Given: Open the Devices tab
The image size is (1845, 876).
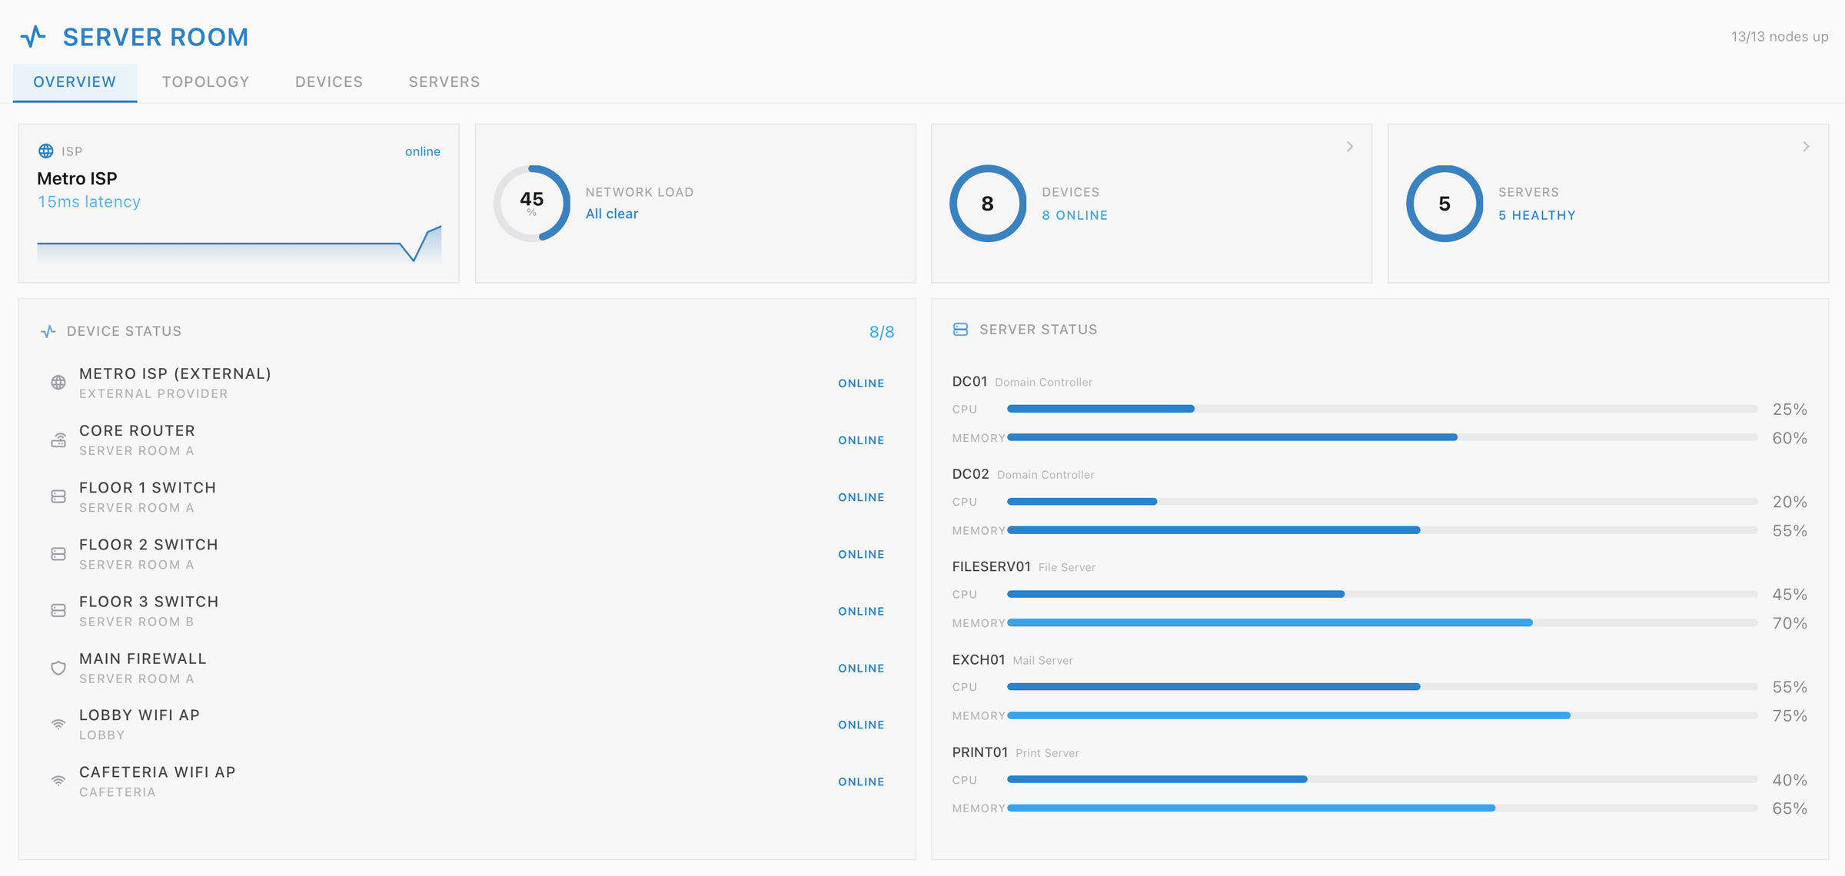Looking at the screenshot, I should tap(329, 82).
